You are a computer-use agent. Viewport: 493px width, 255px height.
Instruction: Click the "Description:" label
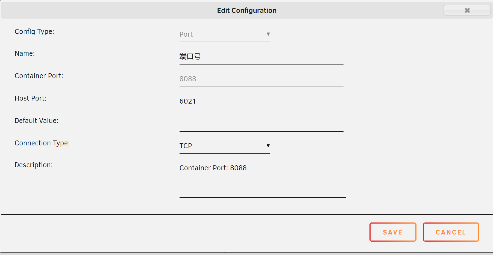[34, 165]
